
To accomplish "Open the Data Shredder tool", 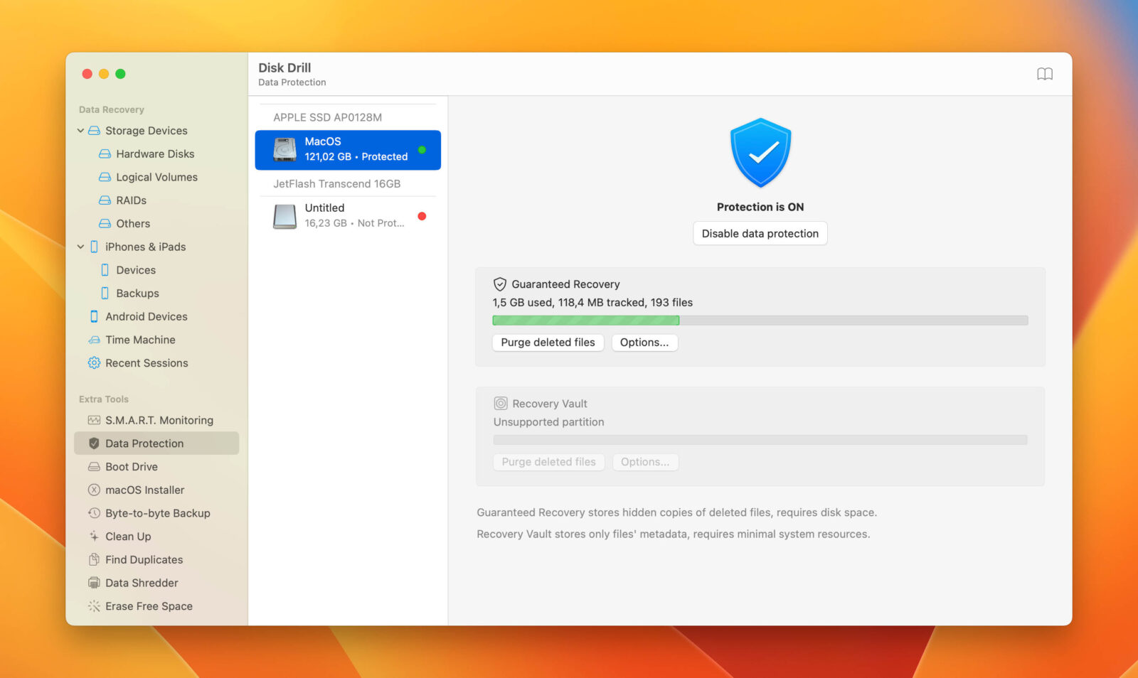I will click(x=141, y=583).
